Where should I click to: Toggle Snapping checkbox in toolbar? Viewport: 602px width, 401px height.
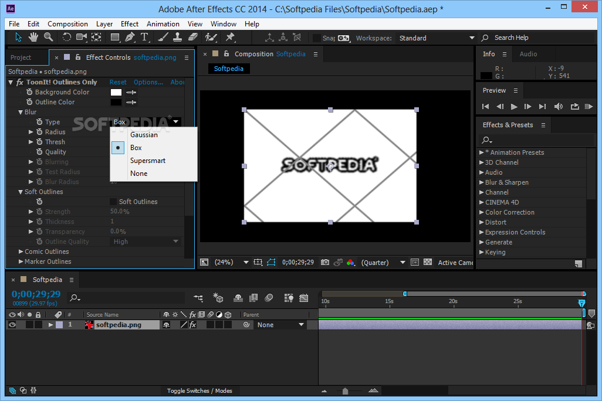click(x=317, y=38)
